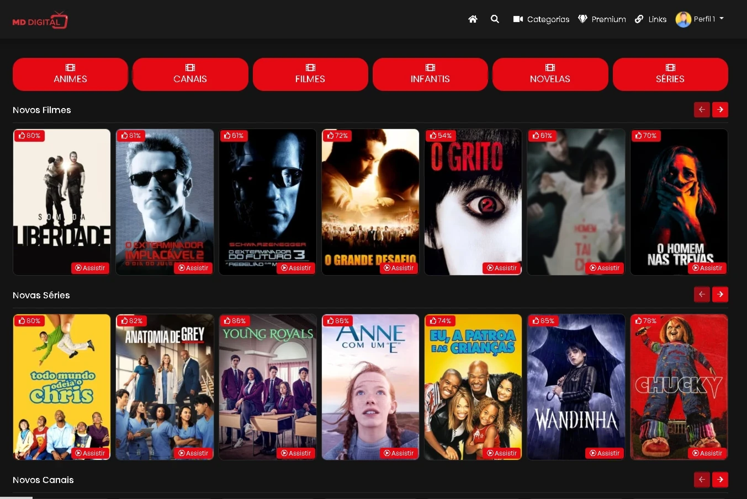Click Assistir on O Grande Desafio
This screenshot has width=747, height=499.
[x=399, y=268]
